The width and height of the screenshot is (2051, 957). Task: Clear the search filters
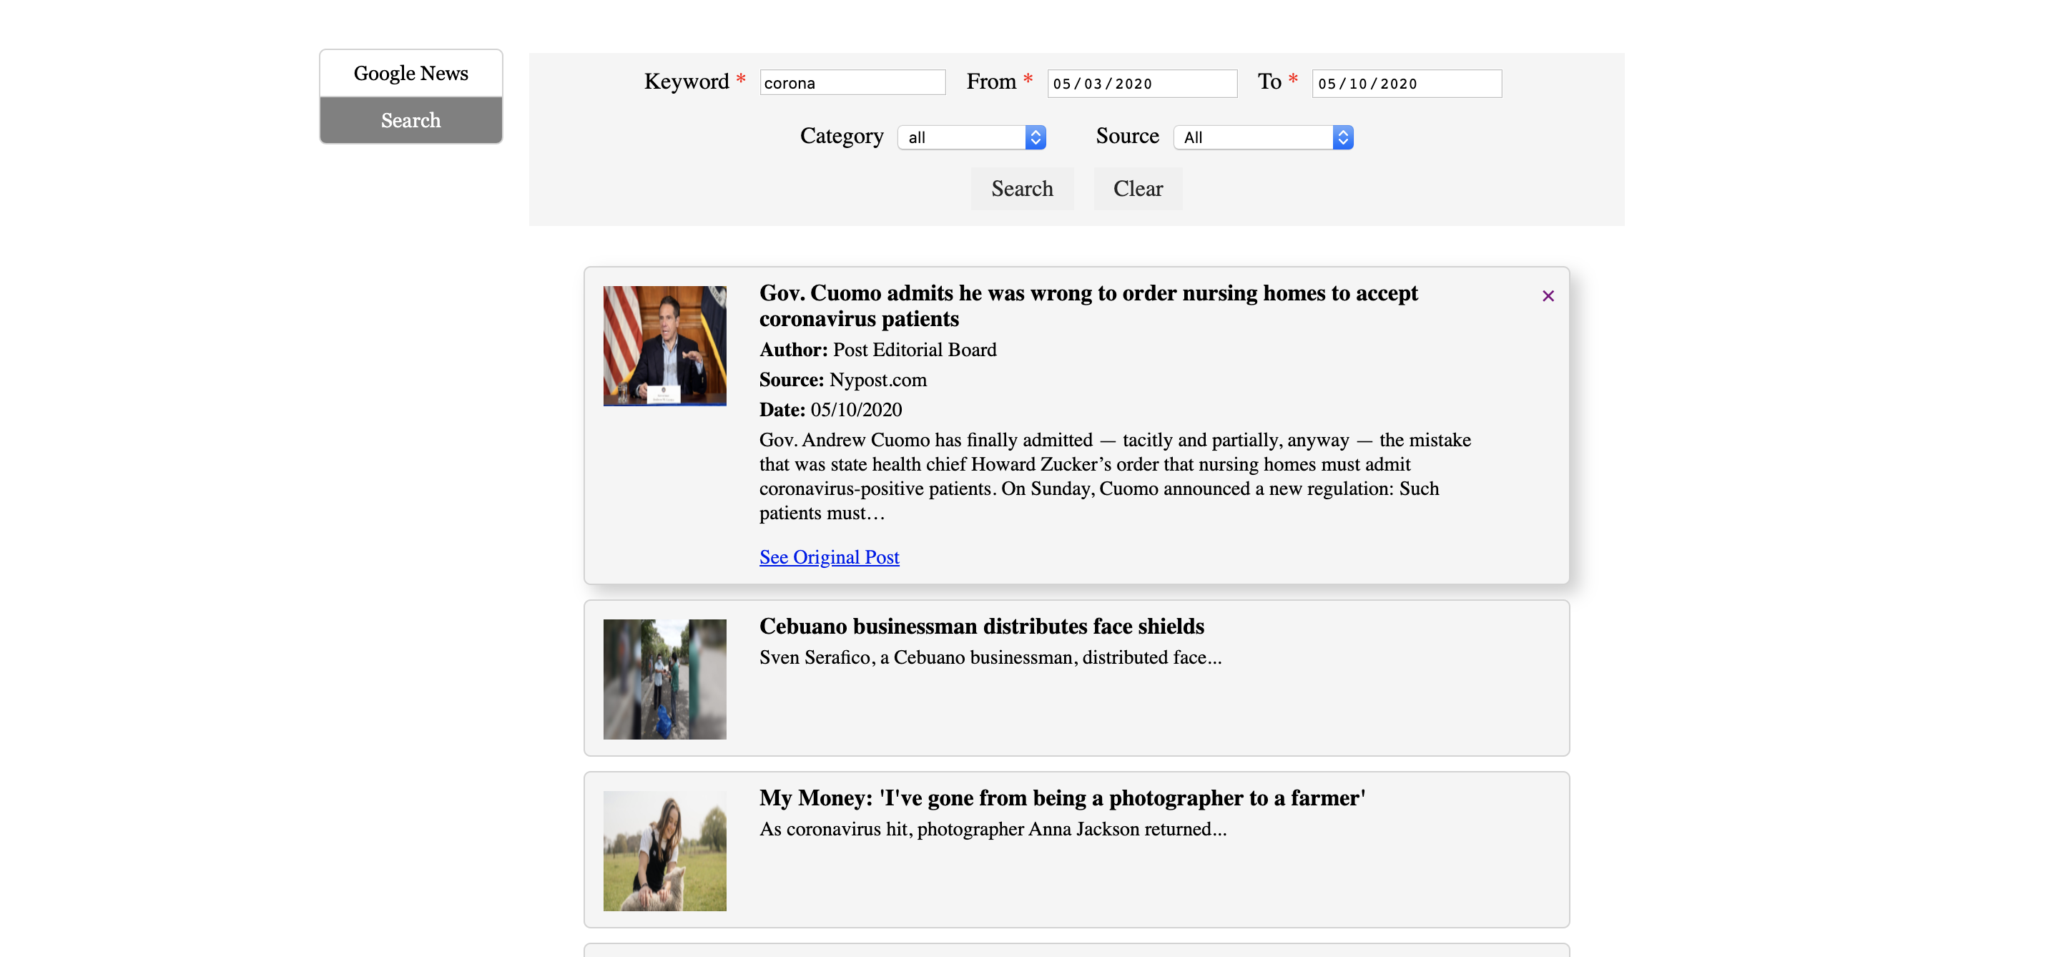[1137, 188]
